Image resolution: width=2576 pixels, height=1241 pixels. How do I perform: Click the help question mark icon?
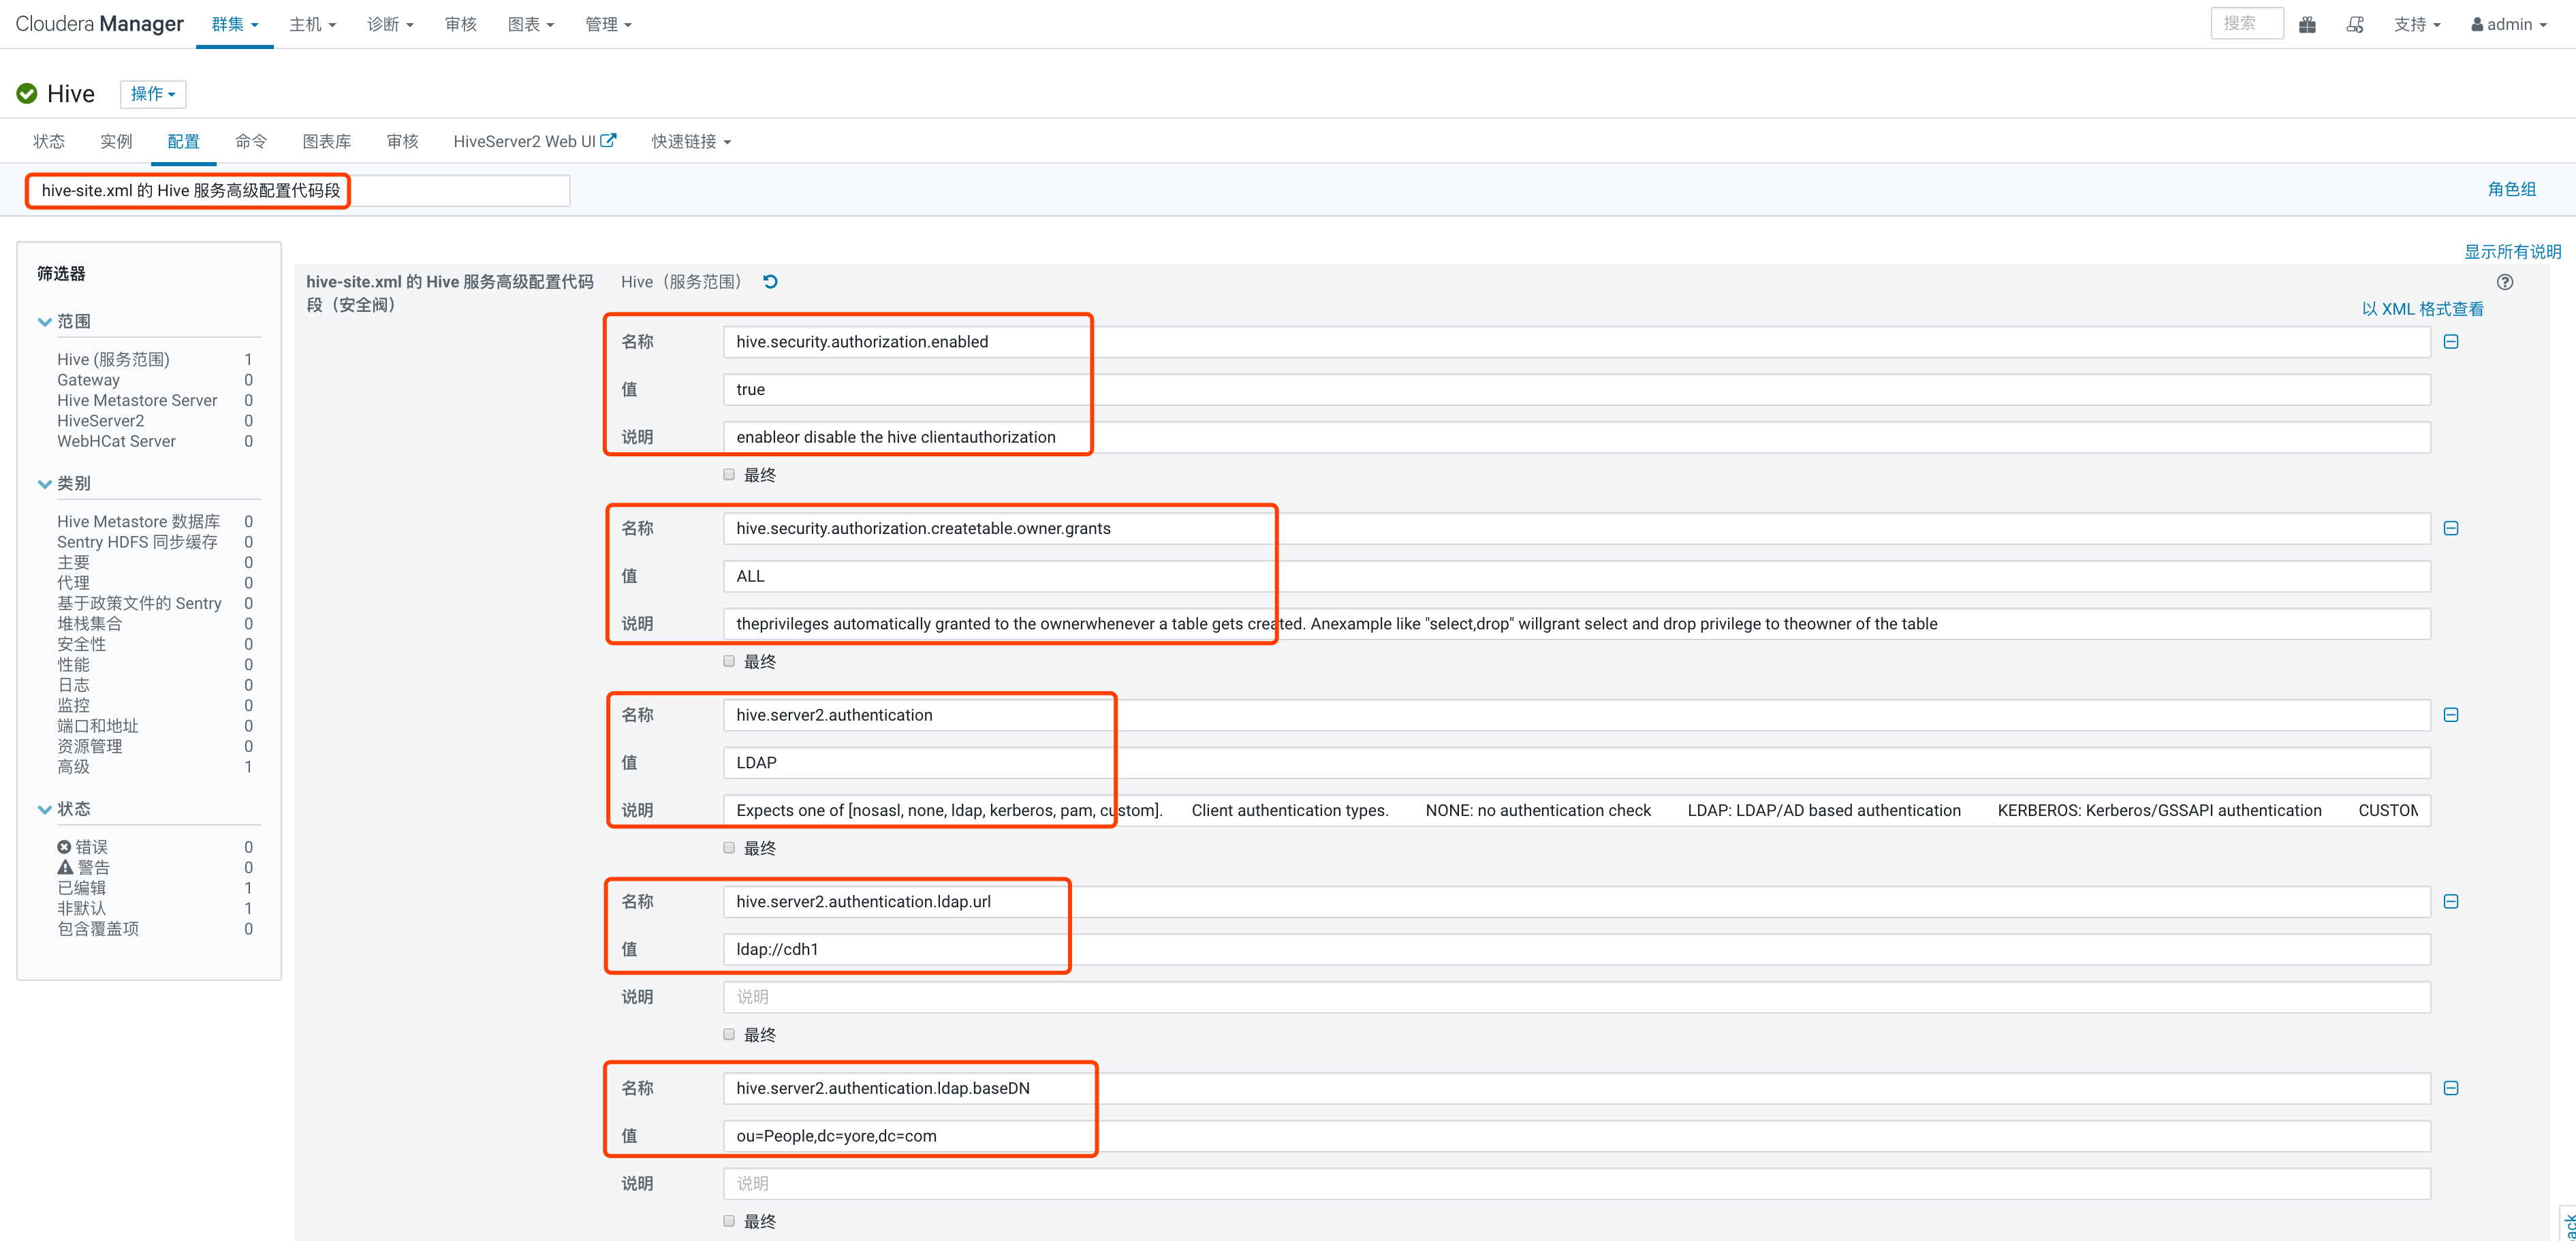[2504, 282]
